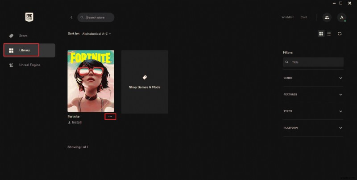Close the launcher window
This screenshot has height=180, width=357.
pyautogui.click(x=350, y=3)
